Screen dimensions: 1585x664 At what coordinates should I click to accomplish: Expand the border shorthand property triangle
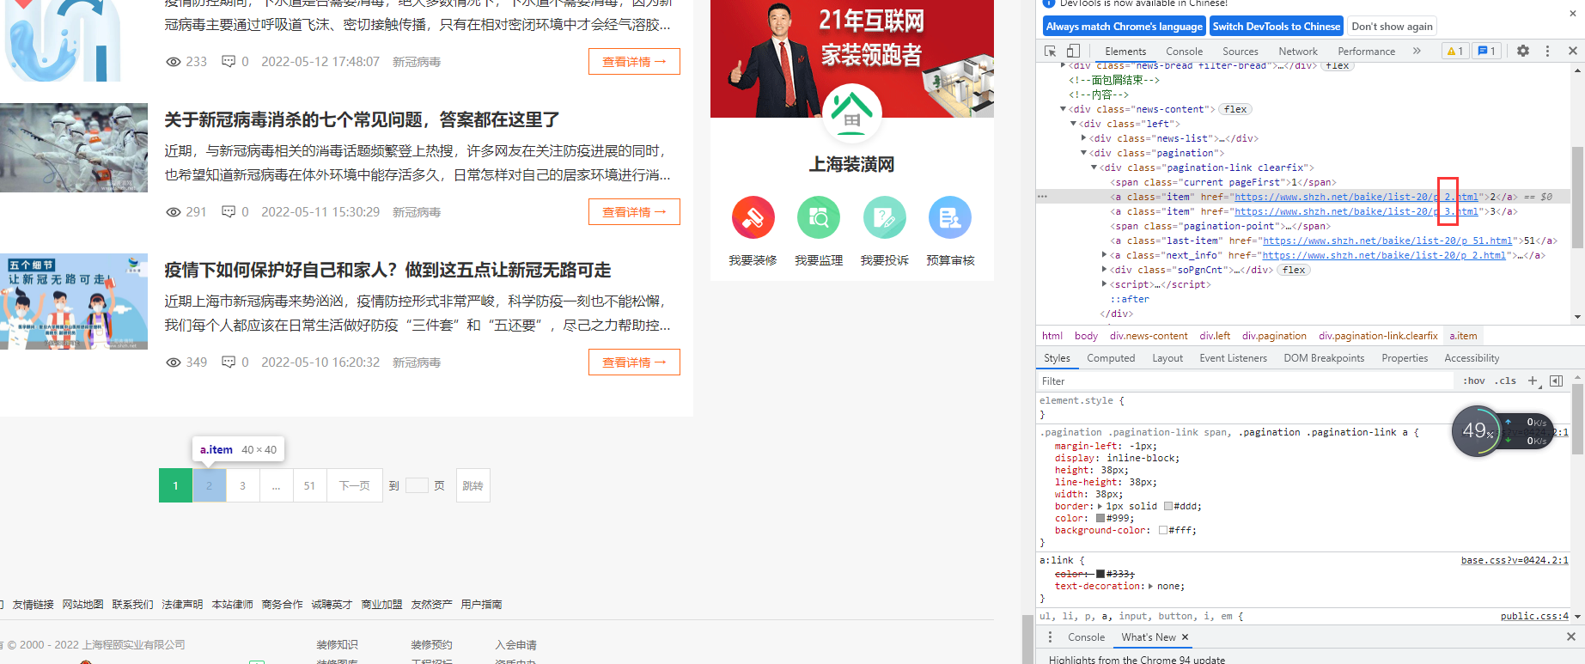pyautogui.click(x=1100, y=506)
